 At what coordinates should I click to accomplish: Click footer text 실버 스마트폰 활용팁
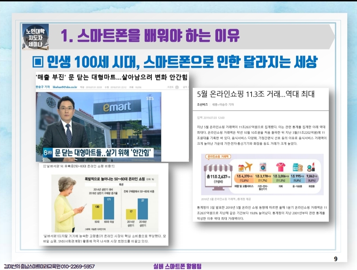pyautogui.click(x=177, y=266)
